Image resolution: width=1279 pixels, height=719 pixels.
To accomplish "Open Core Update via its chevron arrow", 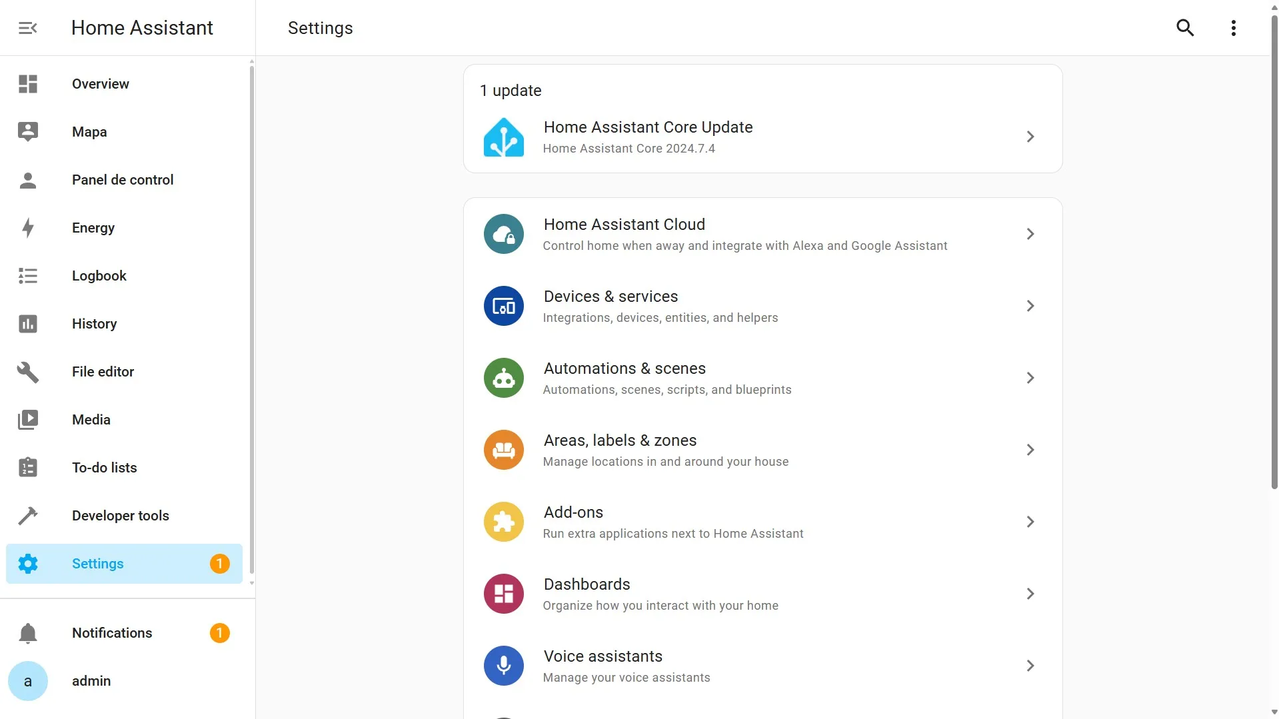I will [x=1030, y=137].
